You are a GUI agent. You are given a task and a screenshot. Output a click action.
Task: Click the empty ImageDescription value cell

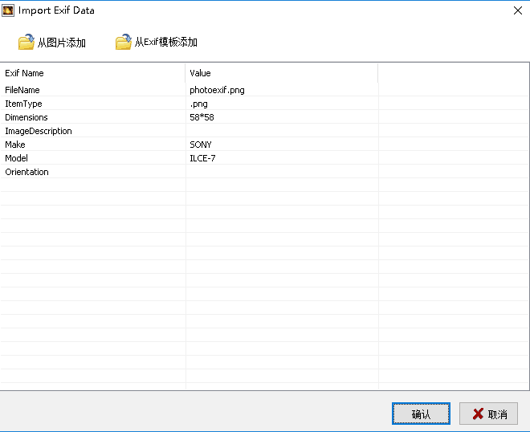[281, 131]
